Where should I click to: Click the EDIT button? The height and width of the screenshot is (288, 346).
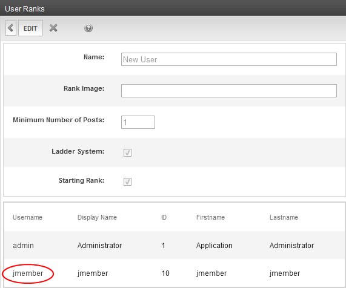point(30,28)
